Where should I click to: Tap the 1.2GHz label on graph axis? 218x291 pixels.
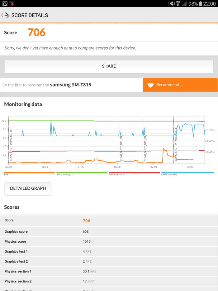[211, 130]
